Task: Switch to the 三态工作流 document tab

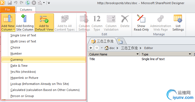Action: pos(102,41)
